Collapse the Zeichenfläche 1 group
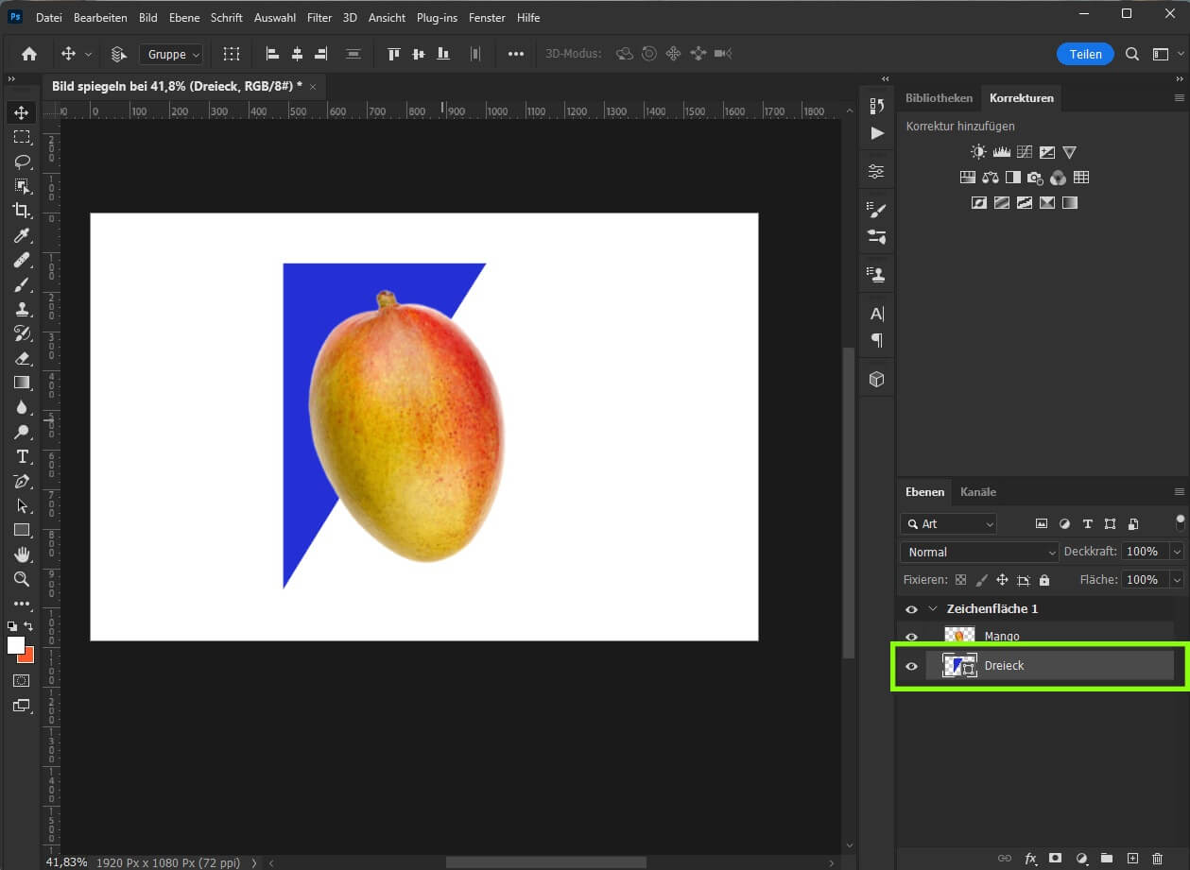 coord(934,608)
